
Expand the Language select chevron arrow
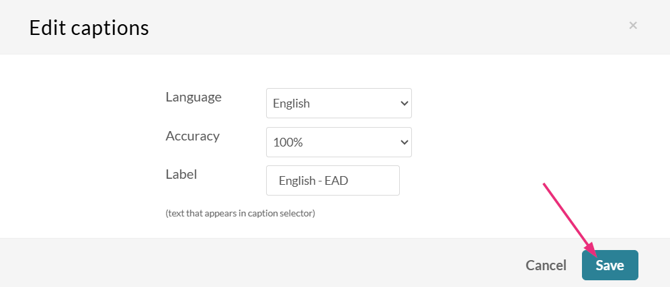coord(404,104)
